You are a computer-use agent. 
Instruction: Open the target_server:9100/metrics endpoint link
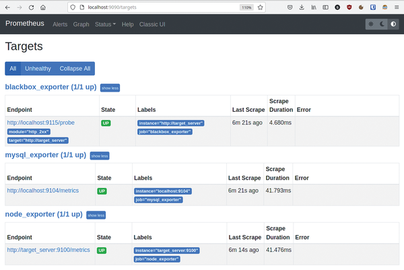point(48,250)
